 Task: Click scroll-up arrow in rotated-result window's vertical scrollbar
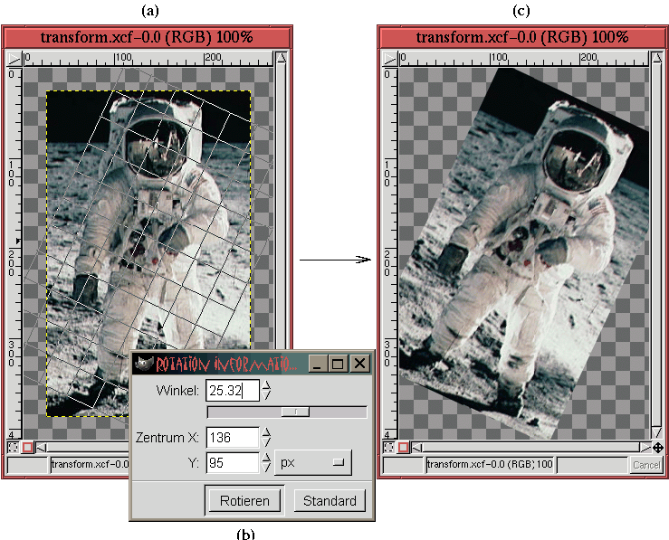656,60
